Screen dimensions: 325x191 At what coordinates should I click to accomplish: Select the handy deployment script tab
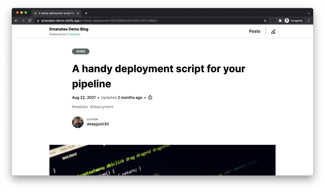[x=56, y=13]
